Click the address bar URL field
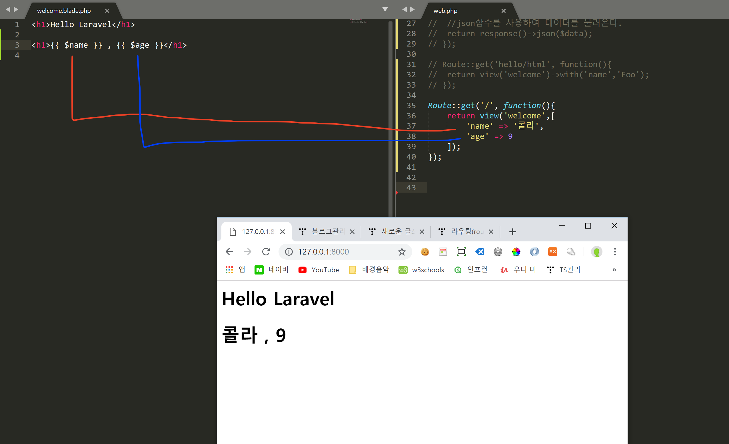 (340, 252)
